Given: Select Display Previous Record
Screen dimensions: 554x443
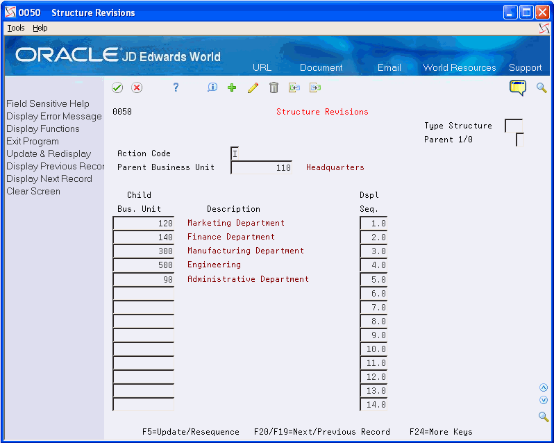Looking at the screenshot, I should (55, 166).
